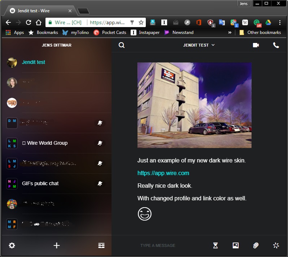
Task: Expand the JENDIT TEST conversation title dropdown
Action: coord(199,45)
